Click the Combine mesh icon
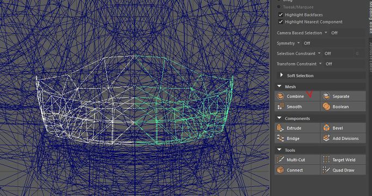Screen dimensions: 372x196 pyautogui.click(x=280, y=96)
